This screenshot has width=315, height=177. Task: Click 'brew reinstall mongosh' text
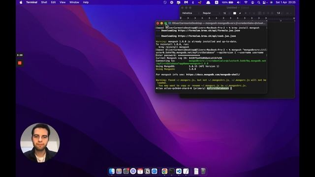click(174, 47)
